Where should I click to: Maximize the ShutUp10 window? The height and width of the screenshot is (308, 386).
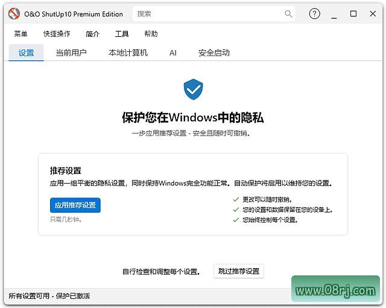click(x=353, y=13)
